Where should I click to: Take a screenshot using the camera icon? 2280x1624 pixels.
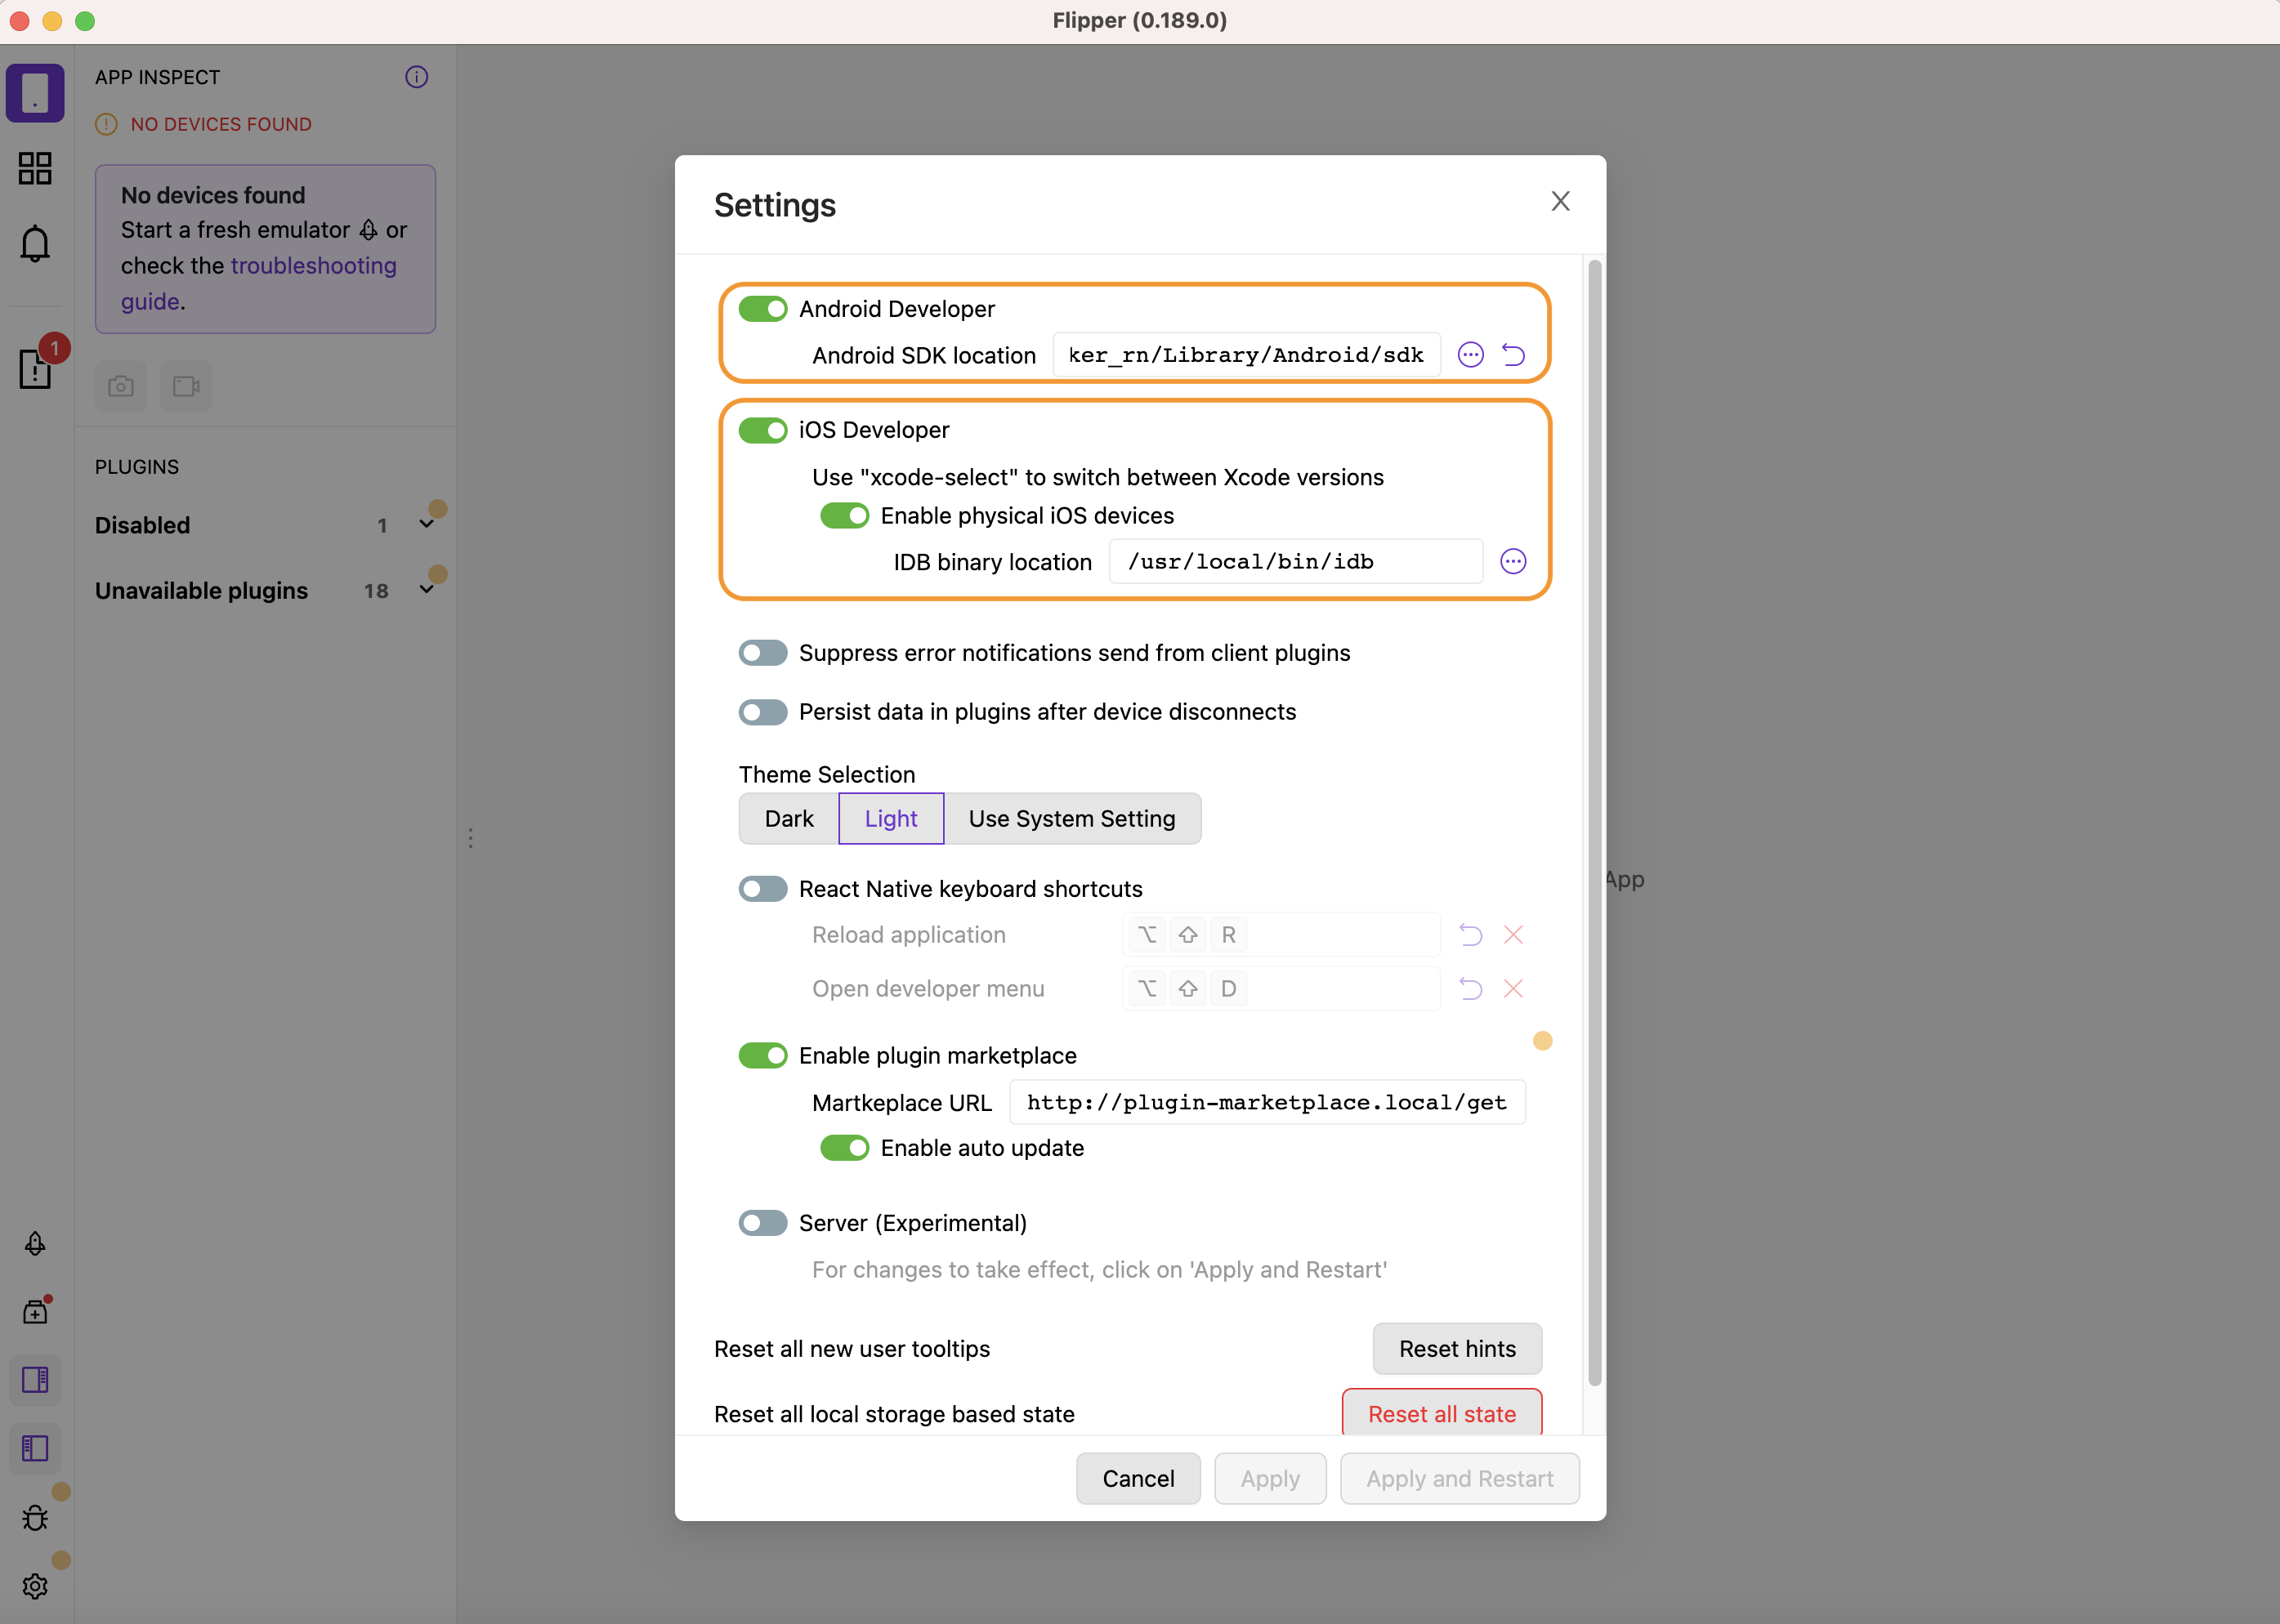click(120, 386)
